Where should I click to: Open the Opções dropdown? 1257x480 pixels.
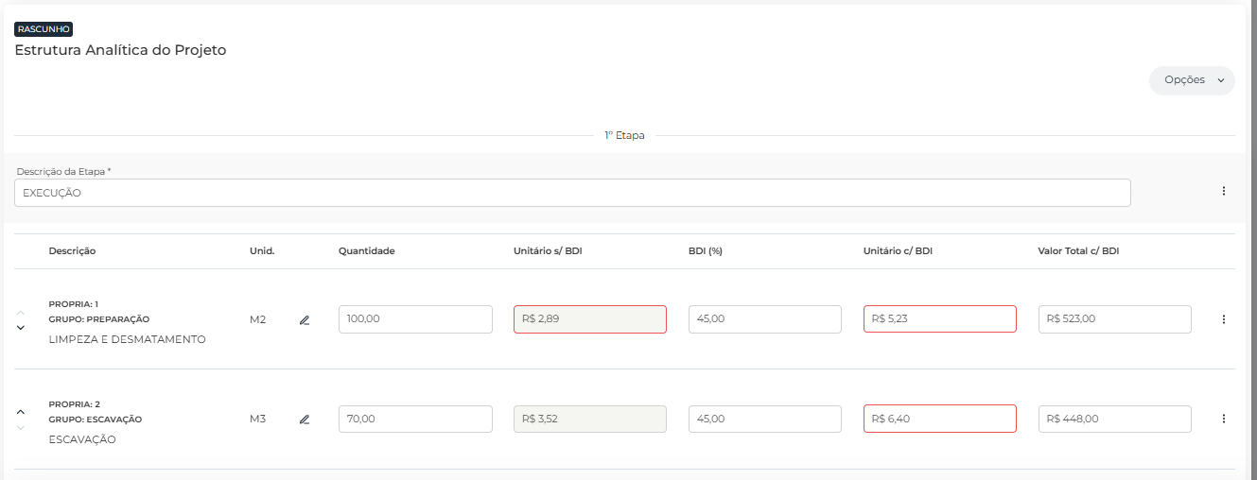[1192, 80]
